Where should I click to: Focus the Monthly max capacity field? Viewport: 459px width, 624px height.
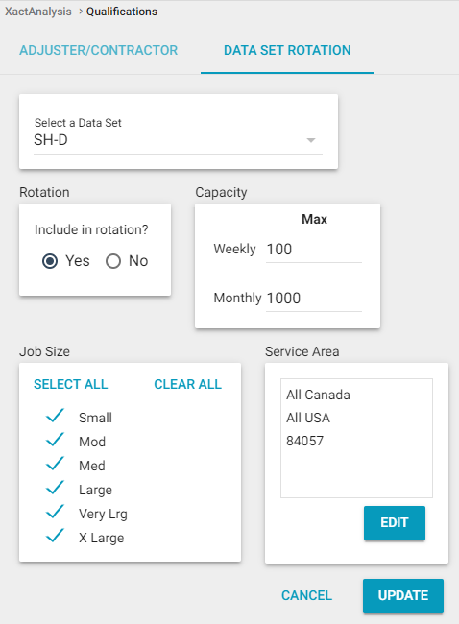click(x=314, y=298)
